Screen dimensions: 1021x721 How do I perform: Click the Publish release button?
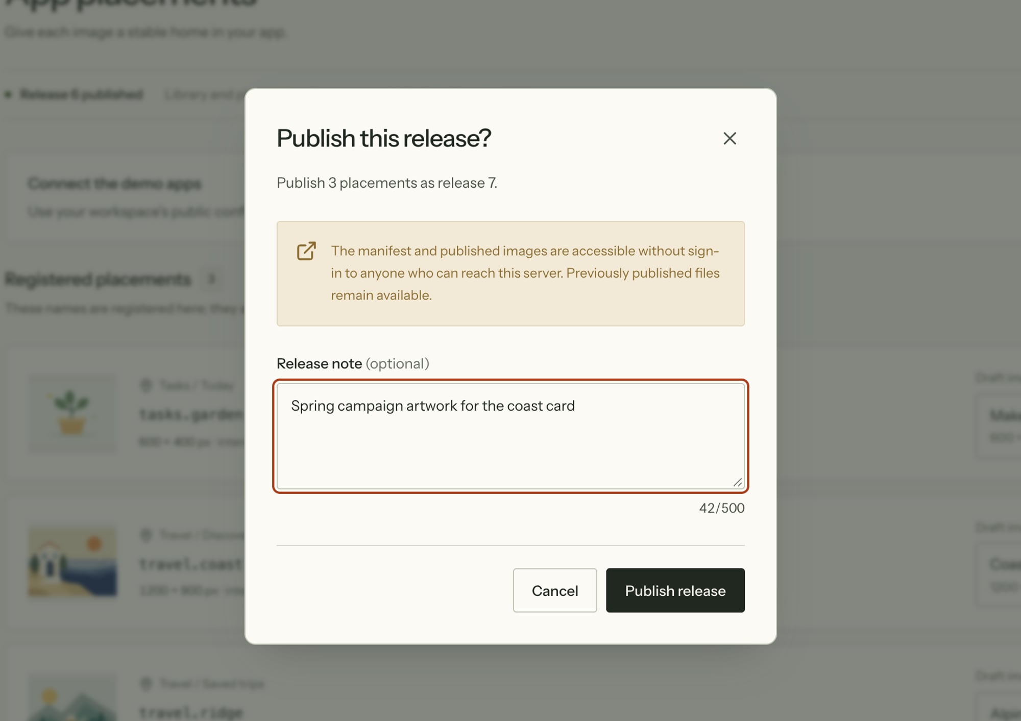tap(675, 590)
